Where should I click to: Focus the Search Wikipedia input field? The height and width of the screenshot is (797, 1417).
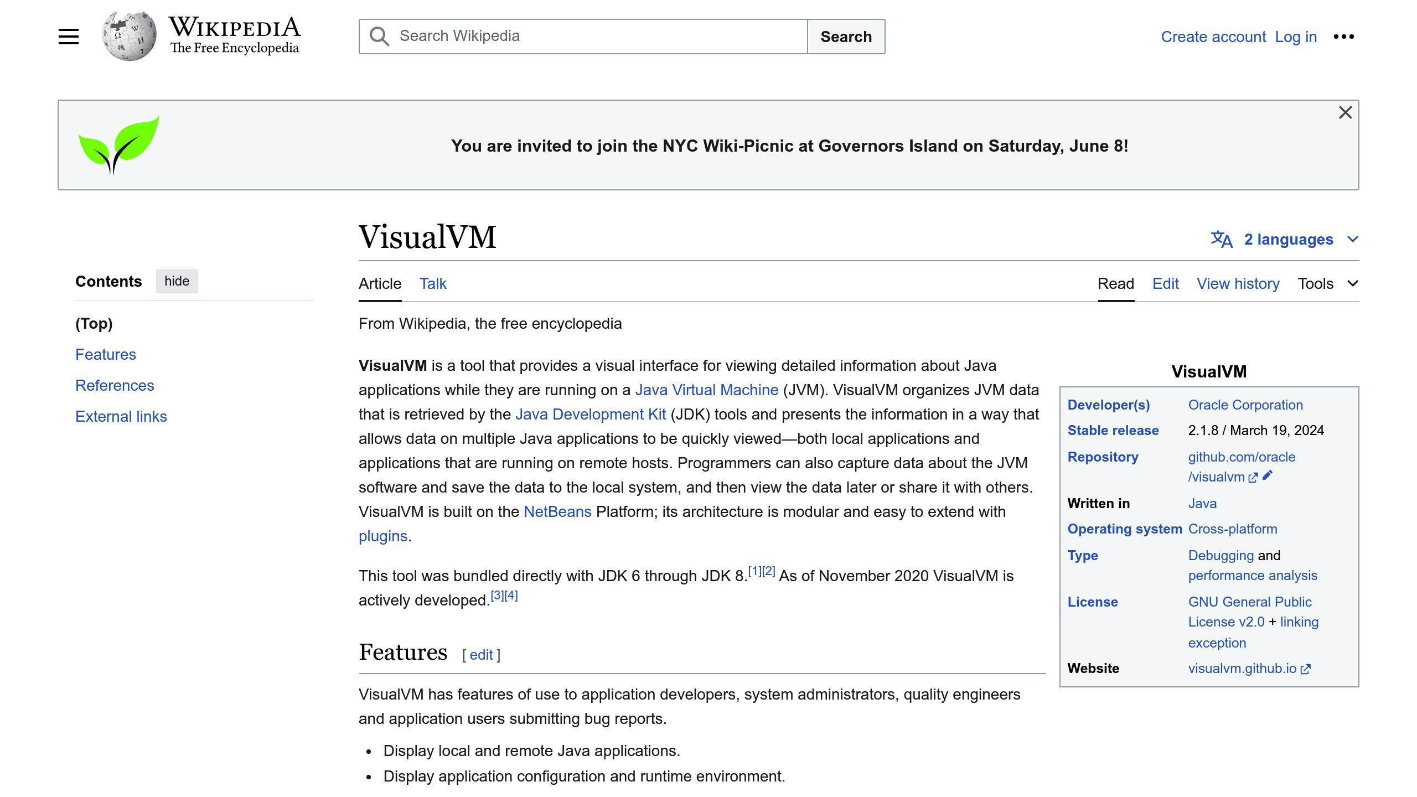click(583, 37)
